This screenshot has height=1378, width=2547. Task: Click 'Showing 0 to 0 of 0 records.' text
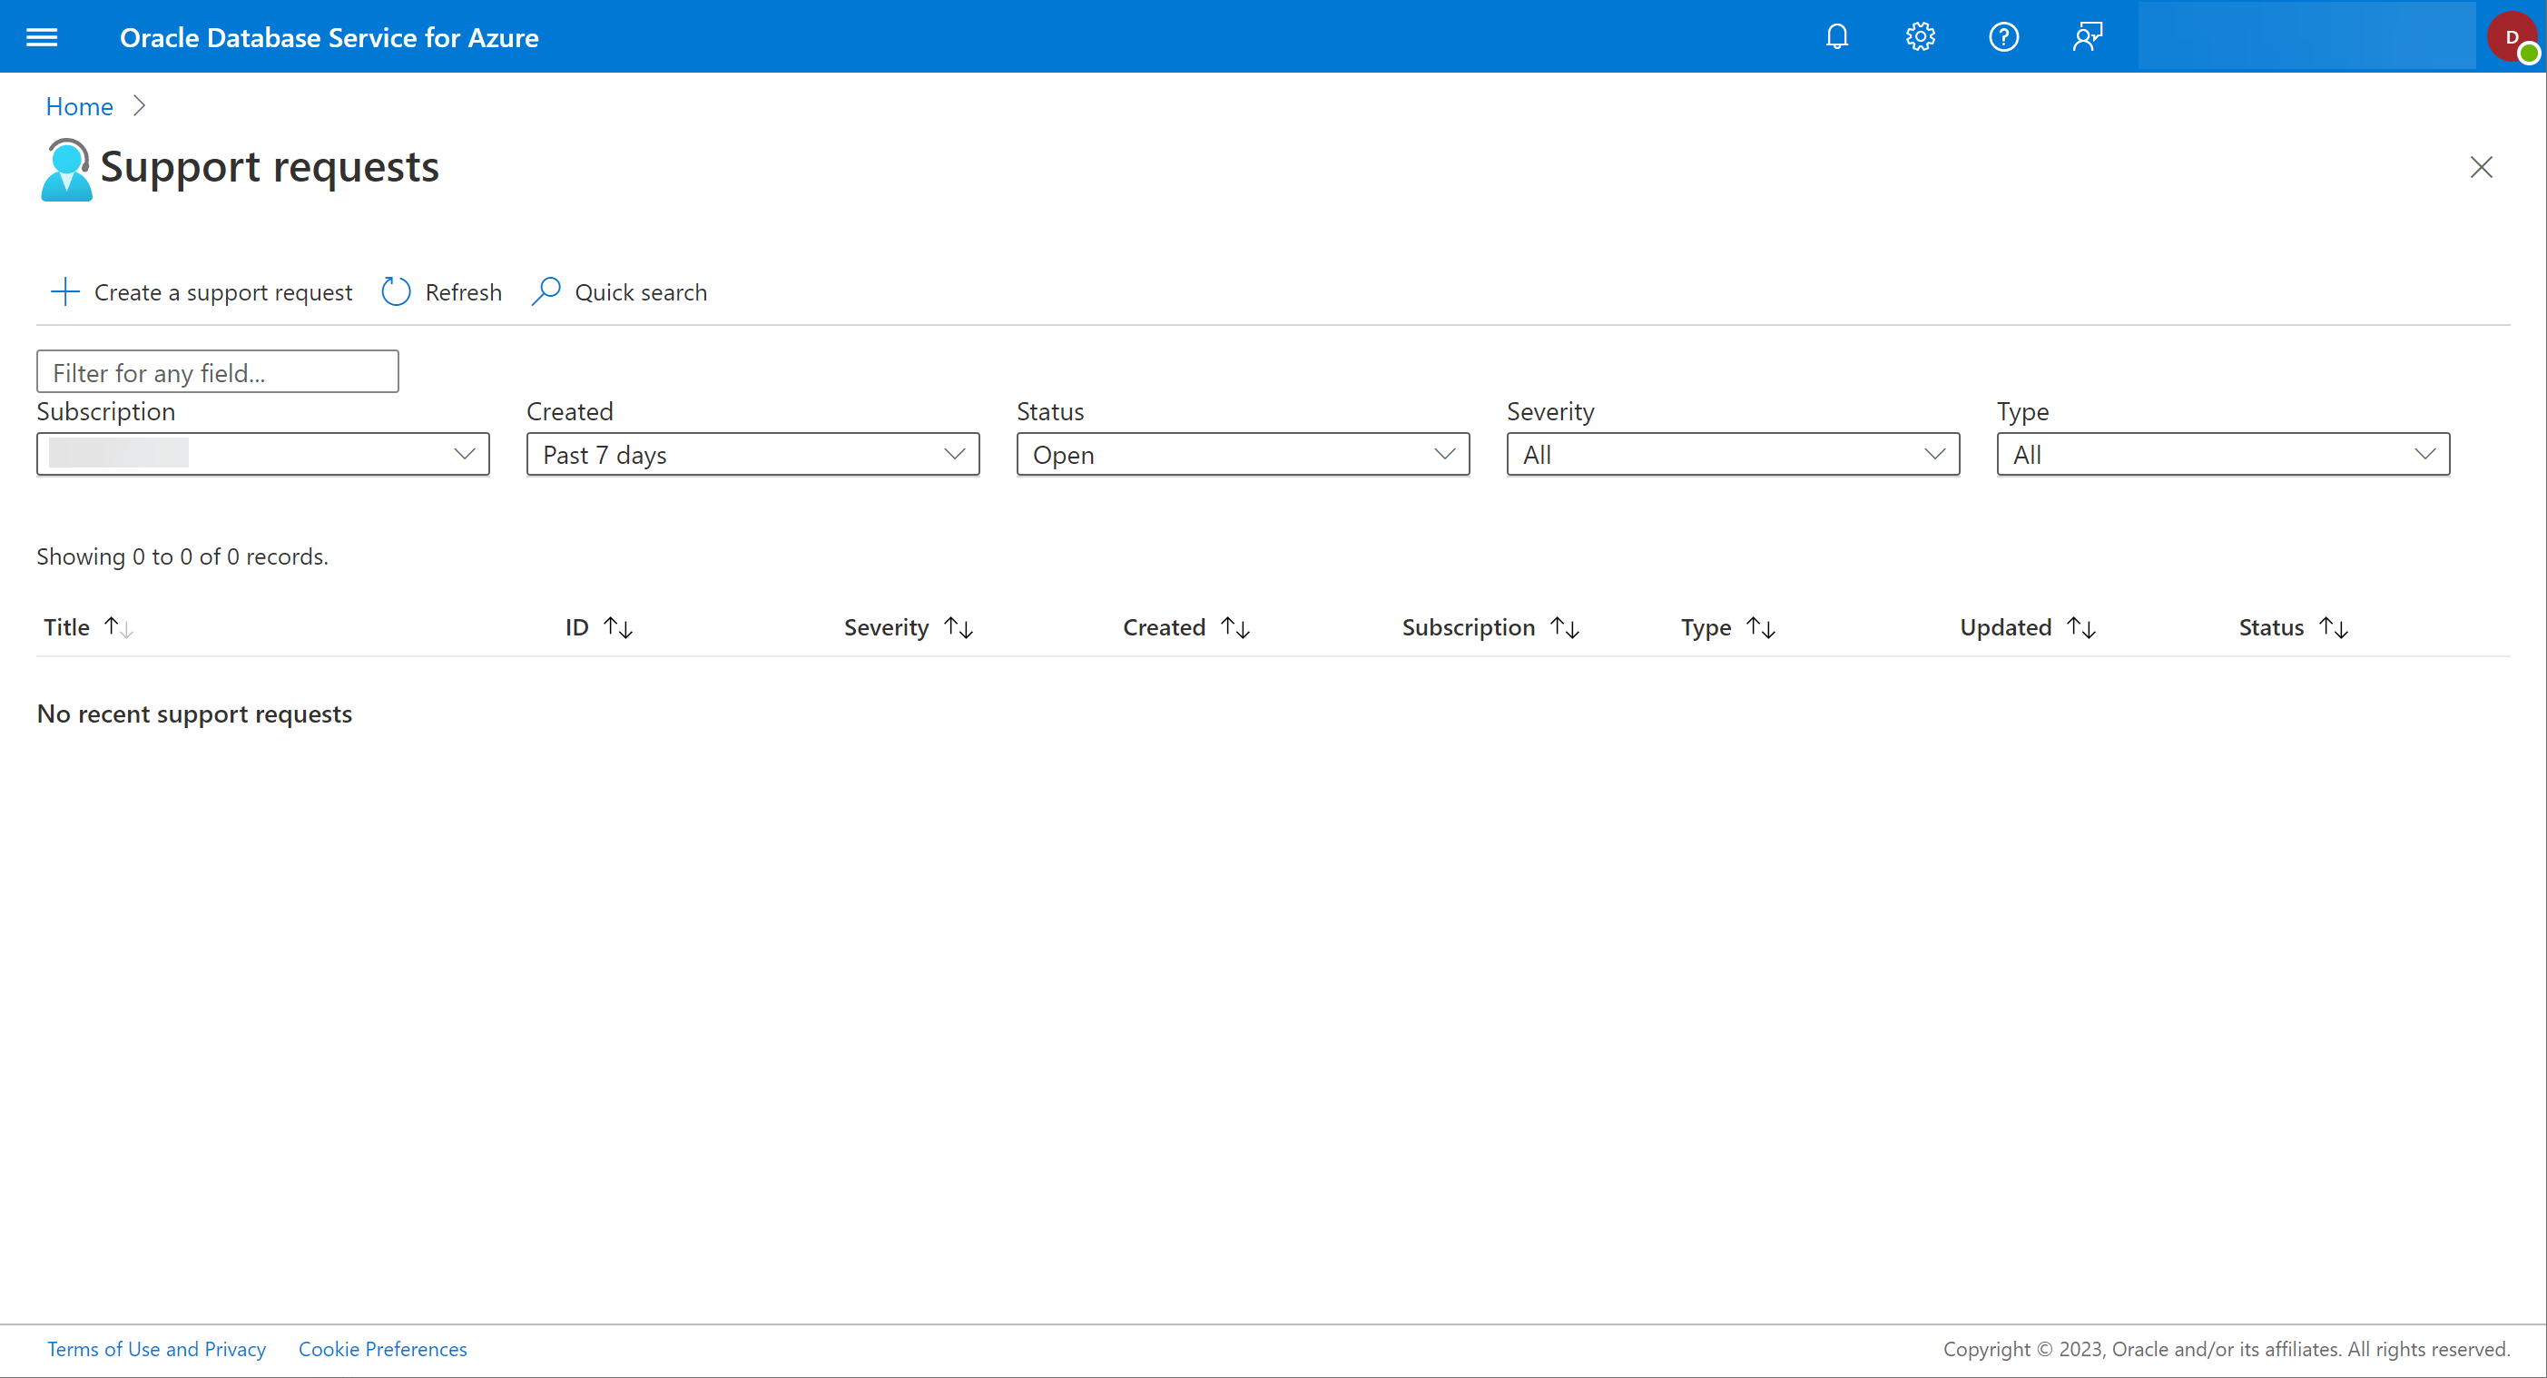pyautogui.click(x=182, y=556)
